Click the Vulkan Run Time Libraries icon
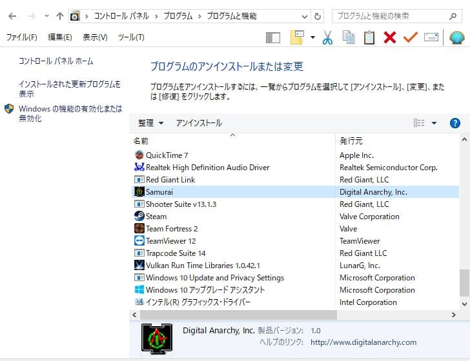Screen dimensions: 470x361 tap(139, 266)
